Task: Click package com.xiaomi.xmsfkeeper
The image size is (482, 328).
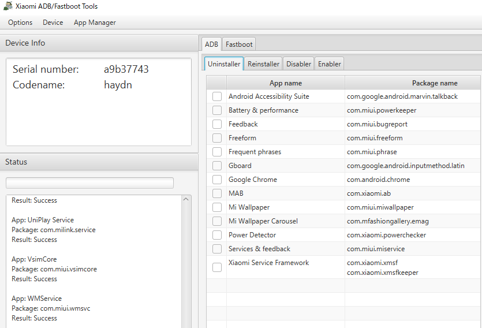Action: coord(382,273)
